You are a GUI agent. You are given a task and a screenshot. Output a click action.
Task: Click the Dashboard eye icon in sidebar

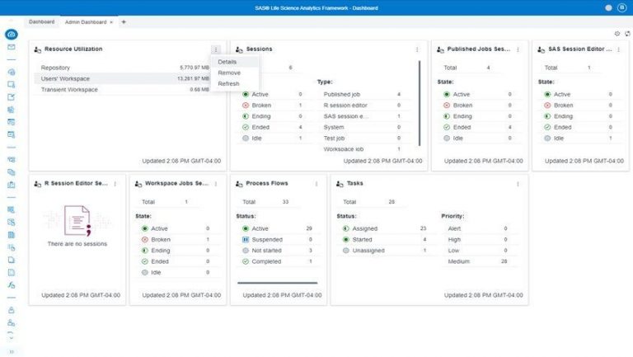click(12, 35)
